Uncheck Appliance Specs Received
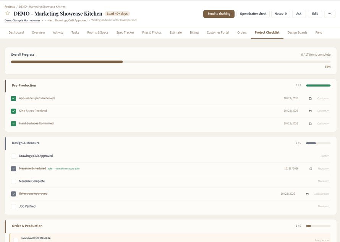Screen dimensions: 340x242 tap(13, 98)
